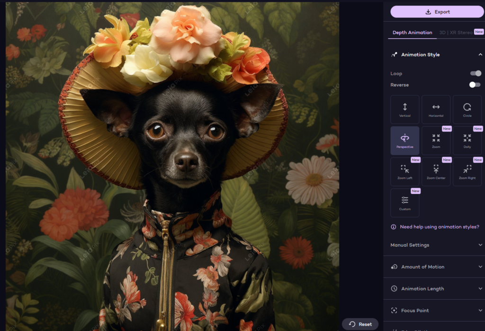The width and height of the screenshot is (485, 331).
Task: Expand the Amount of Motion section
Action: [436, 267]
